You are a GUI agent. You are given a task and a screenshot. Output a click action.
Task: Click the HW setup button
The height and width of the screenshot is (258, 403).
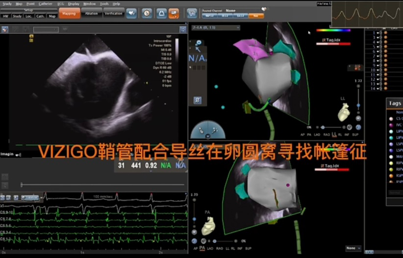tap(6, 16)
